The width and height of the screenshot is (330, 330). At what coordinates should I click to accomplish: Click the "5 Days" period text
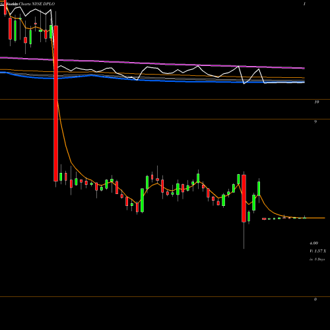point(319,259)
